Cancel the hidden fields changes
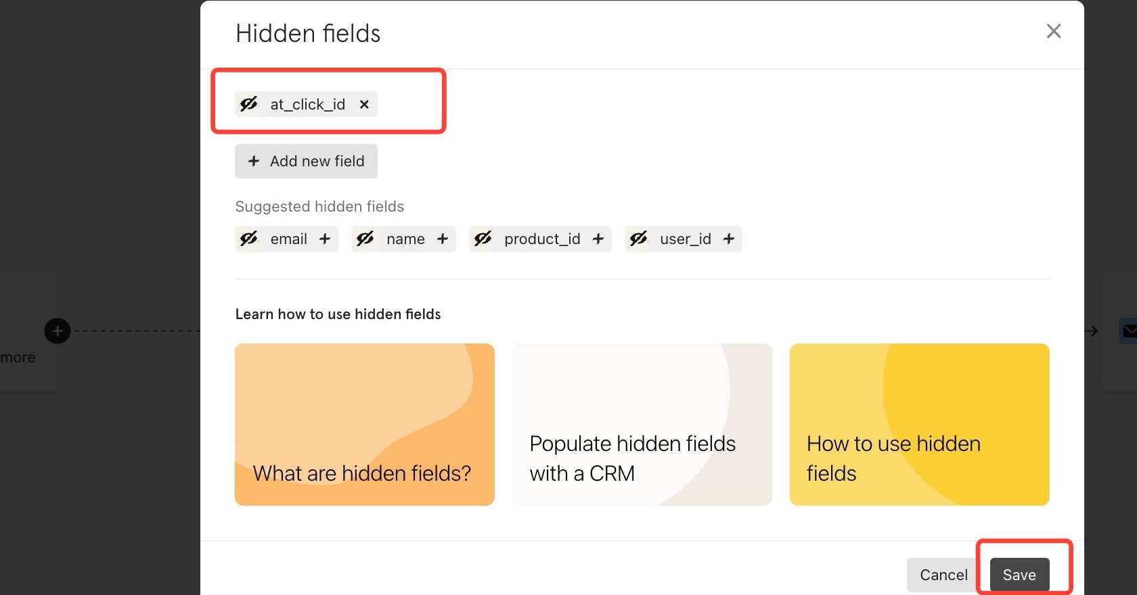1137x595 pixels. pyautogui.click(x=943, y=575)
